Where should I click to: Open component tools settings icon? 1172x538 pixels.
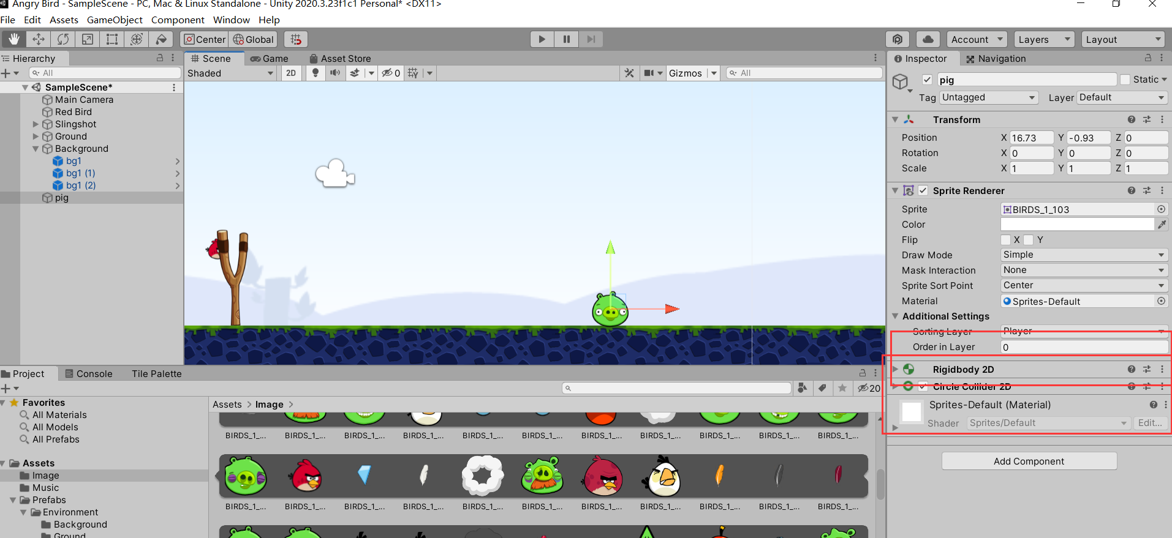629,73
